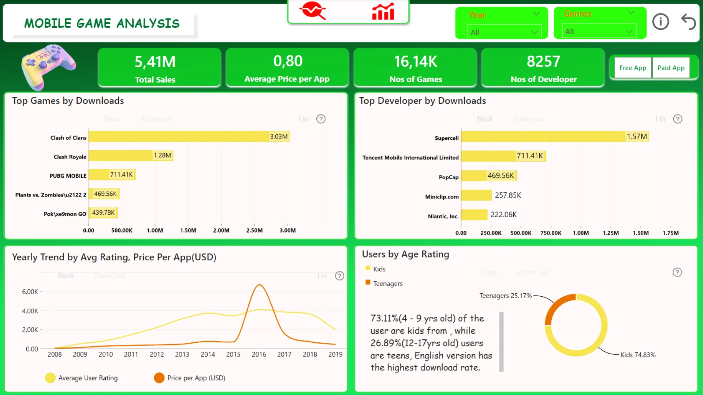The image size is (703, 395).
Task: Toggle Lin scale on Top Games chart
Action: 304,119
